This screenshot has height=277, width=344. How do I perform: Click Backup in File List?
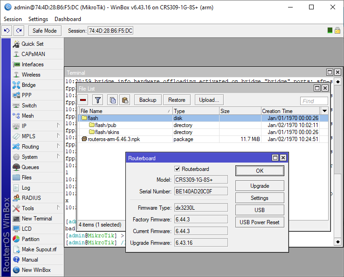[148, 100]
